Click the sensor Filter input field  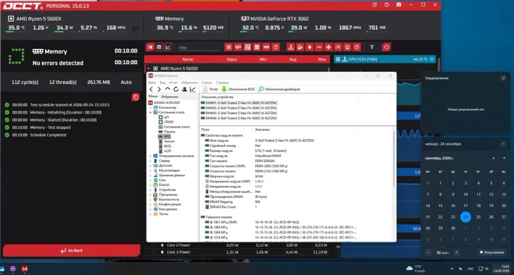(198, 47)
